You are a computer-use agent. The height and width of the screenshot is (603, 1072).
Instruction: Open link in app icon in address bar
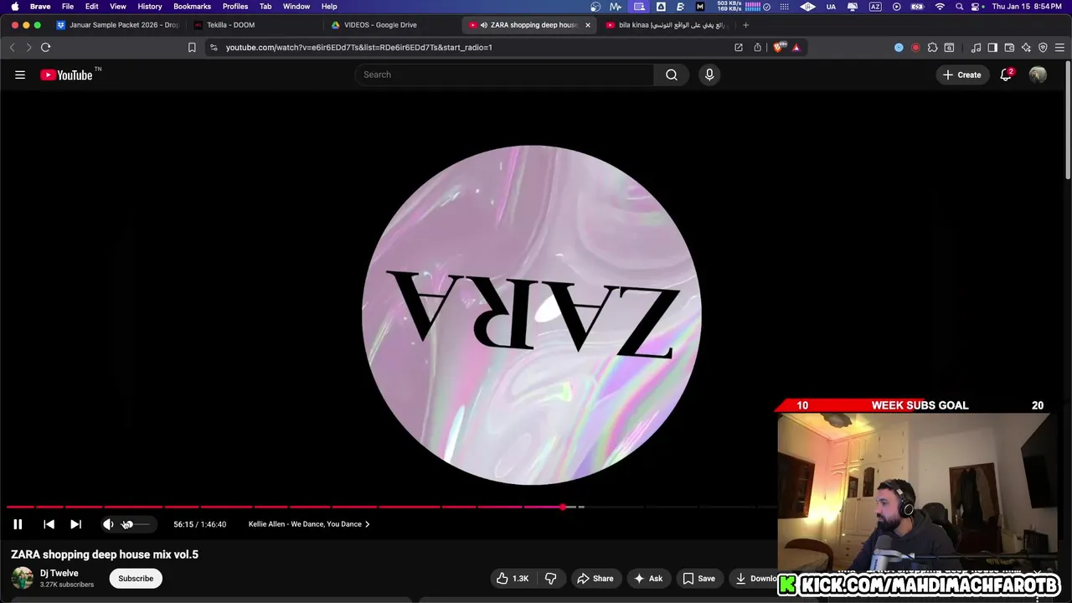pos(738,48)
